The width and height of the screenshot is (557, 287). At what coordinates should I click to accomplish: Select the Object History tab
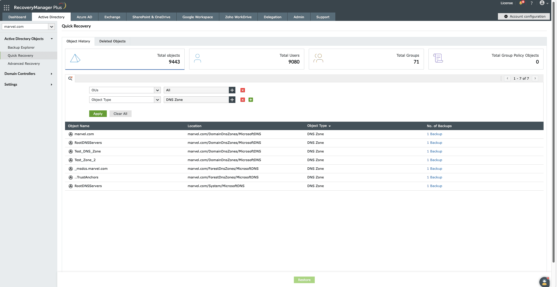click(78, 41)
